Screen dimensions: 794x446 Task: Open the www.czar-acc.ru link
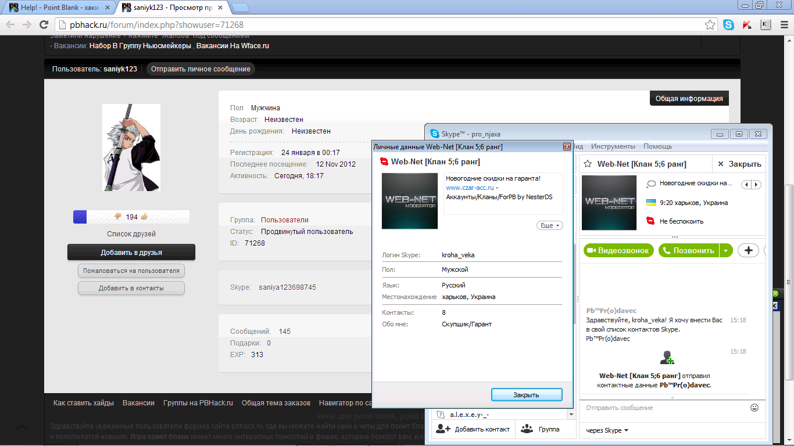tap(470, 188)
